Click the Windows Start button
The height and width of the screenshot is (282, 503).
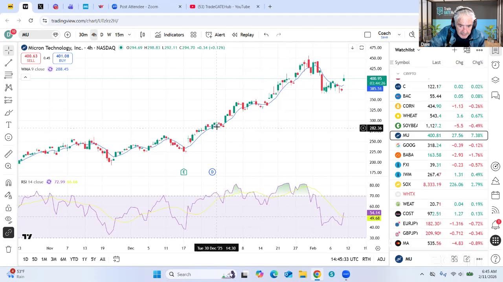click(157, 274)
